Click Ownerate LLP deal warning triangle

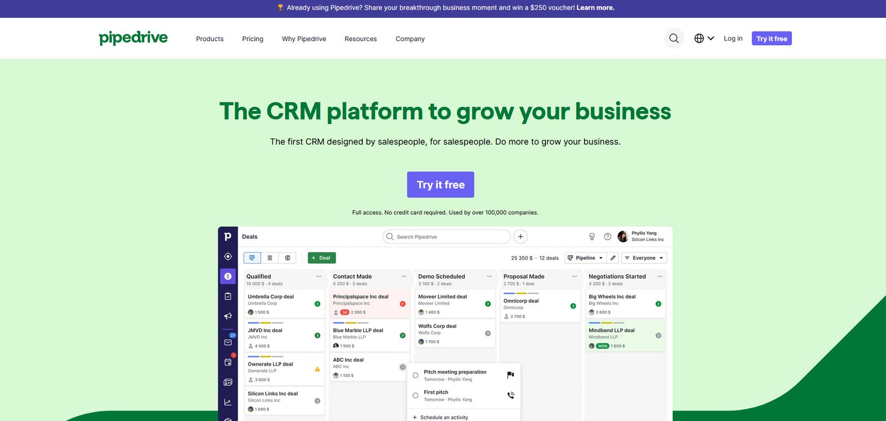click(317, 369)
